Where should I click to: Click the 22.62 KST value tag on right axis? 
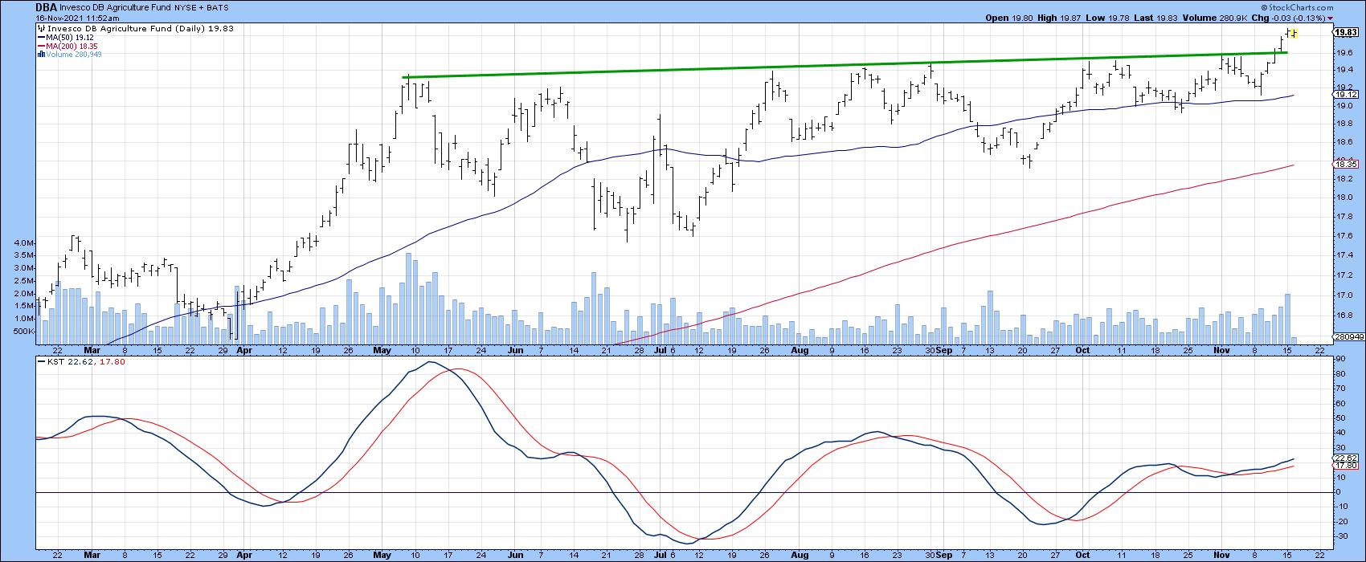[1345, 460]
